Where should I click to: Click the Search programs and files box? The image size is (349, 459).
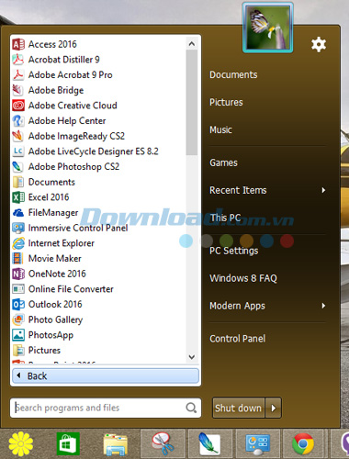(x=106, y=408)
